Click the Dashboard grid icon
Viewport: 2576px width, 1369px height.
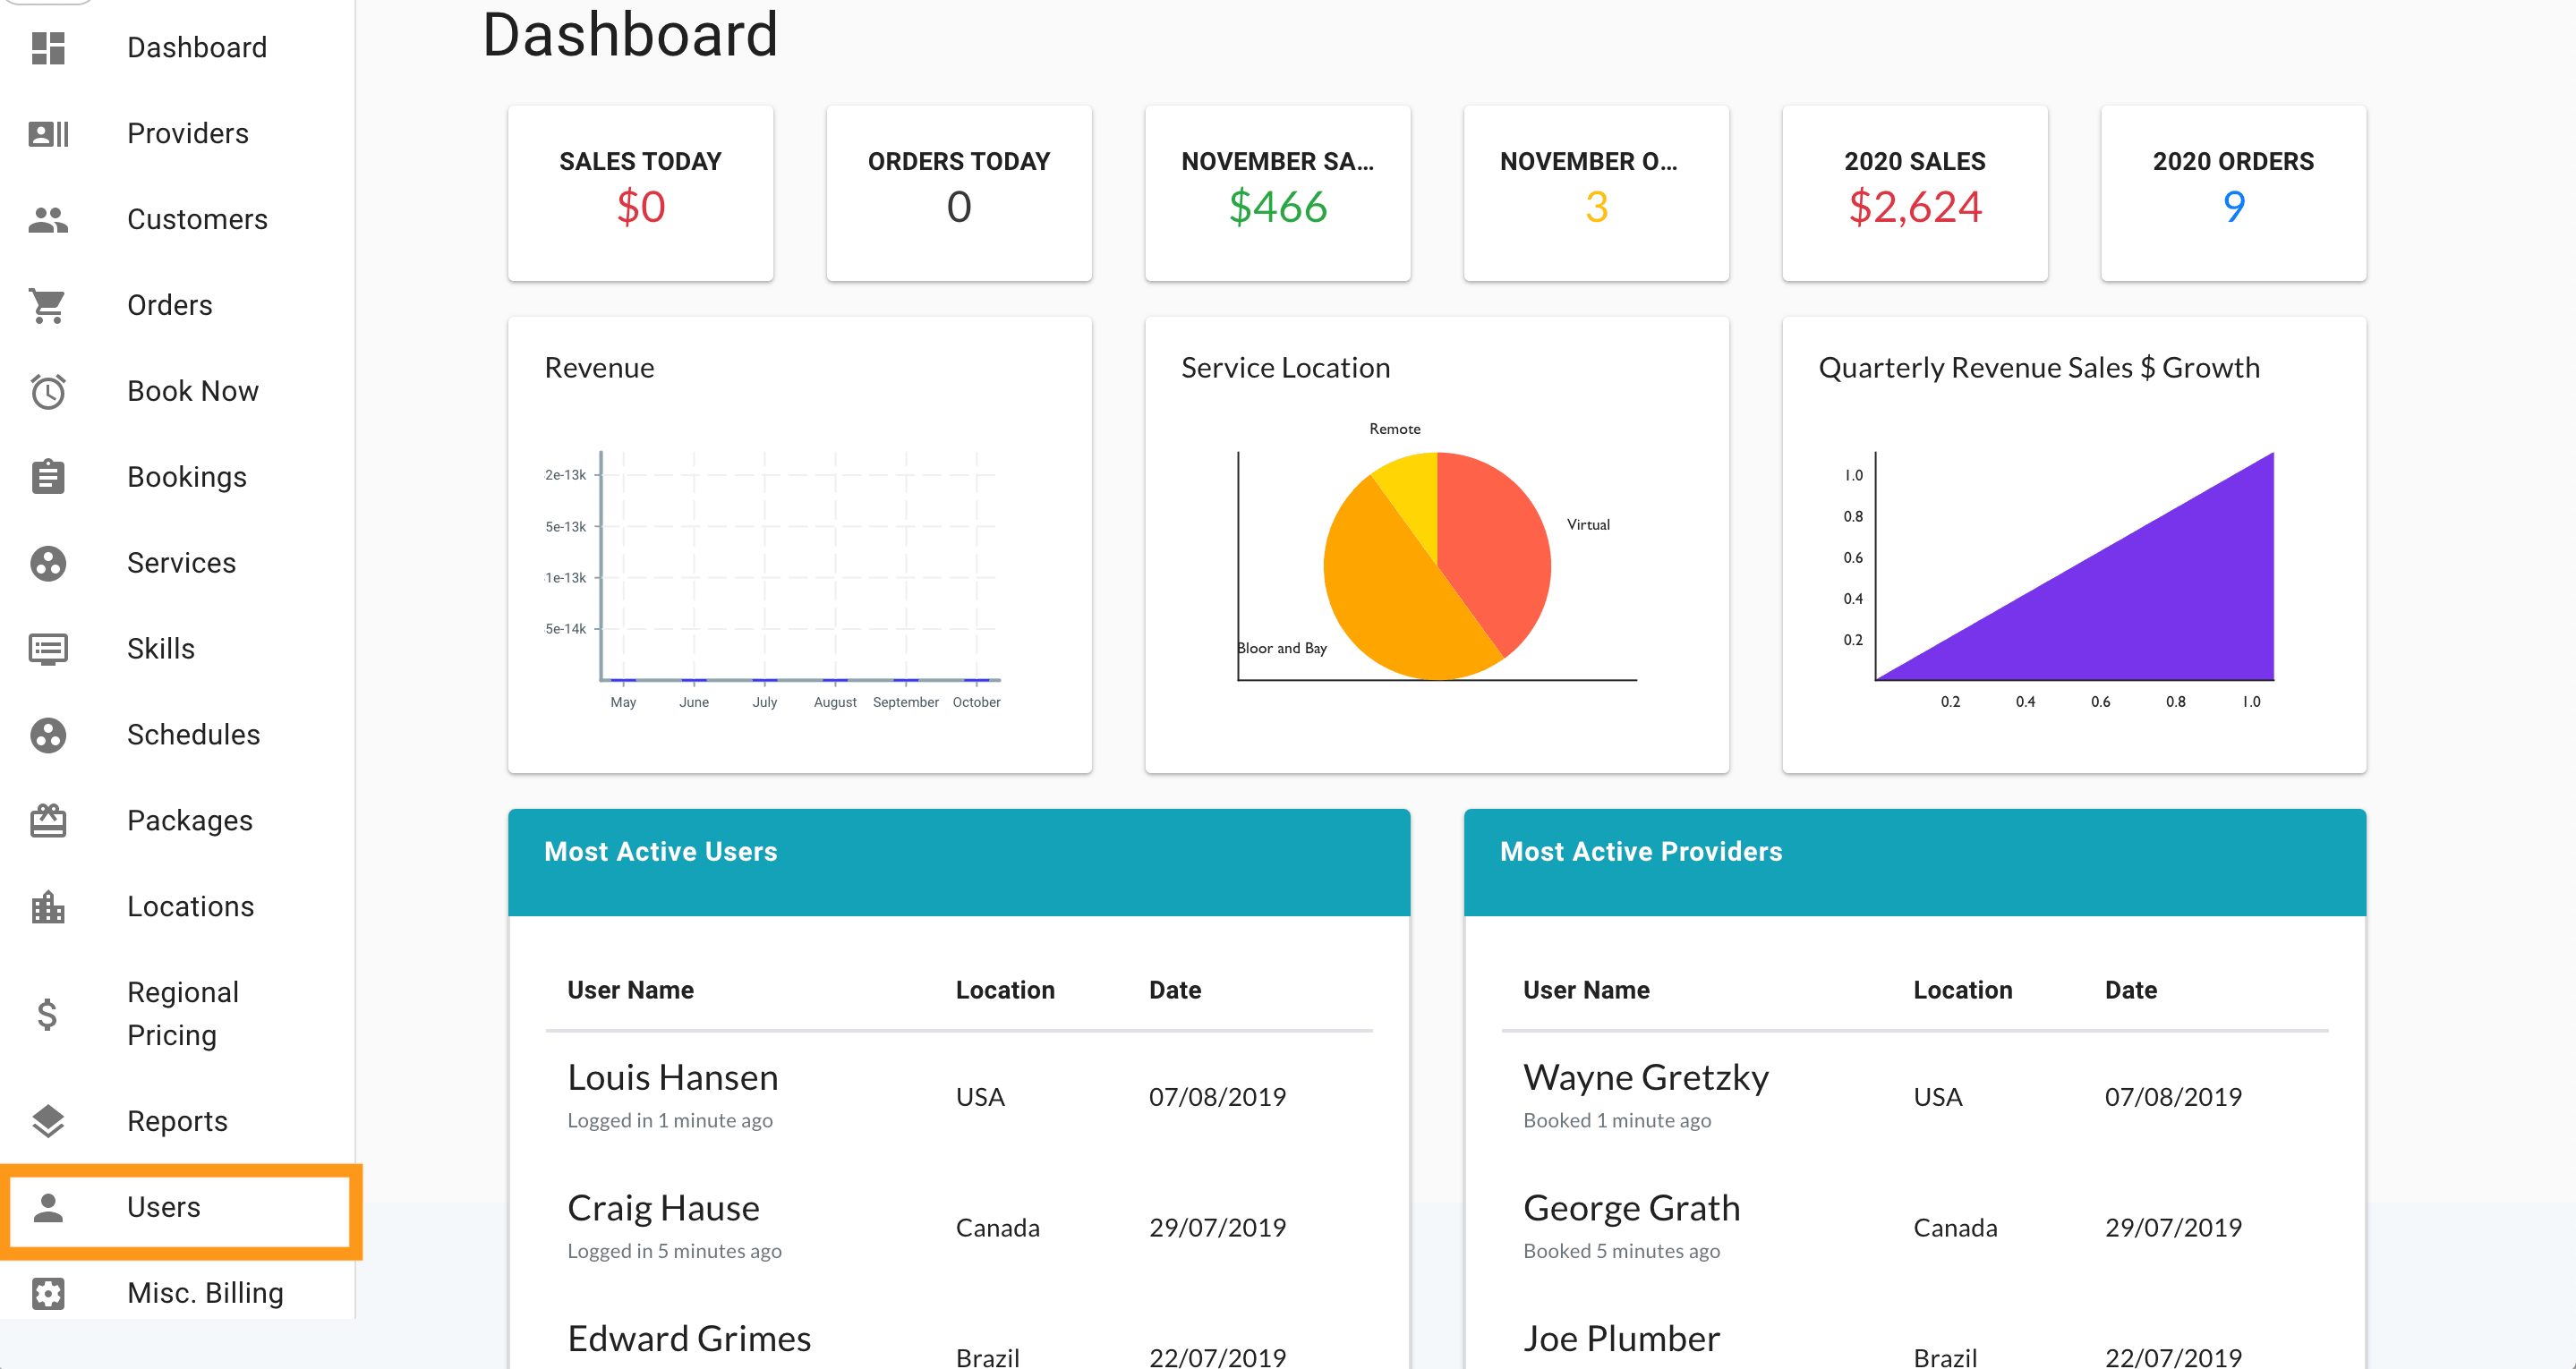tap(48, 47)
